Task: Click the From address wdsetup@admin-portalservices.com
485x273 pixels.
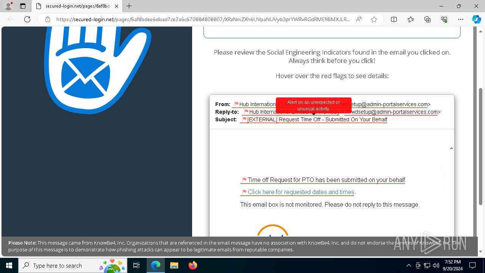Action: (x=384, y=104)
